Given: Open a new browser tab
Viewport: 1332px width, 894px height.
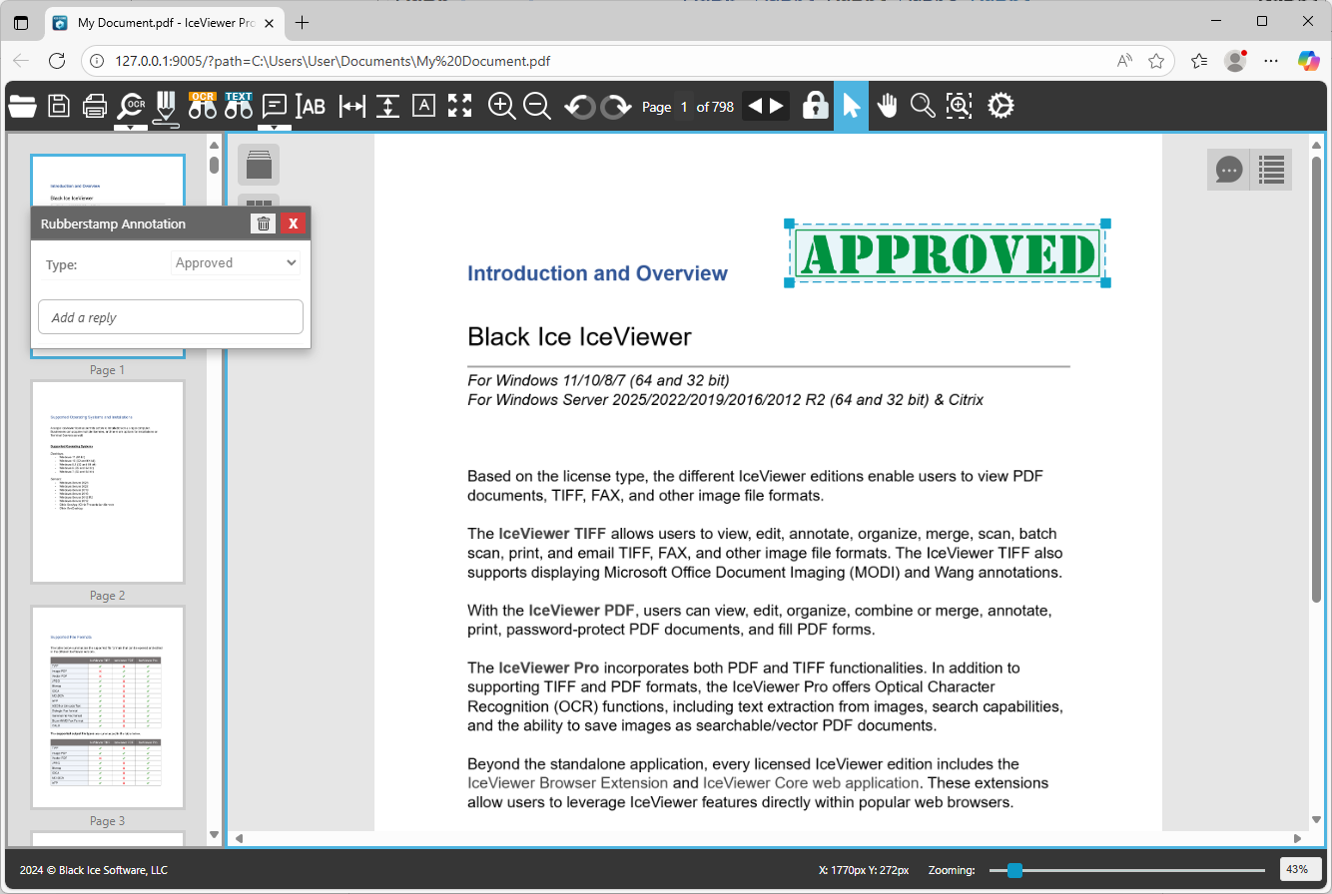Looking at the screenshot, I should click(302, 22).
